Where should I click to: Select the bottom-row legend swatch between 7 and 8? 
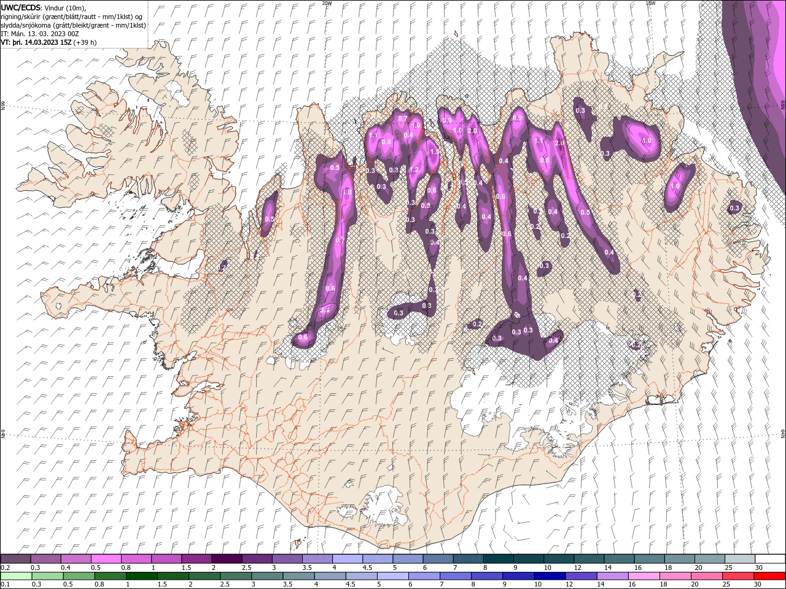[x=455, y=576]
